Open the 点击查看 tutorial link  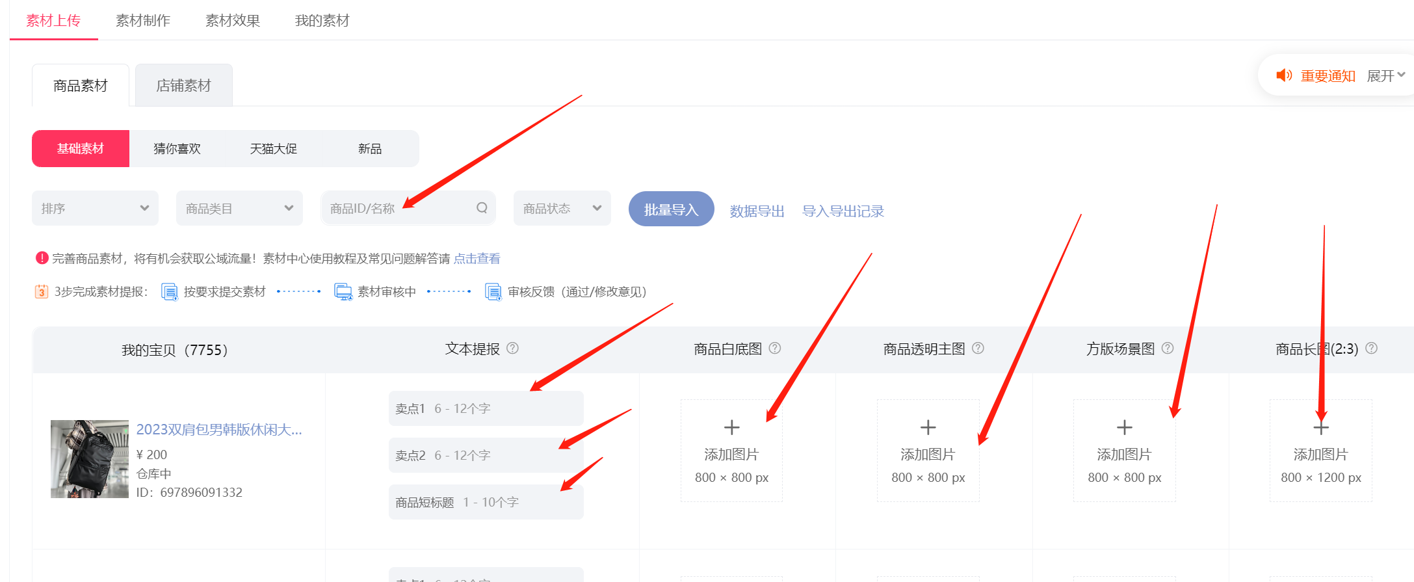coord(477,259)
